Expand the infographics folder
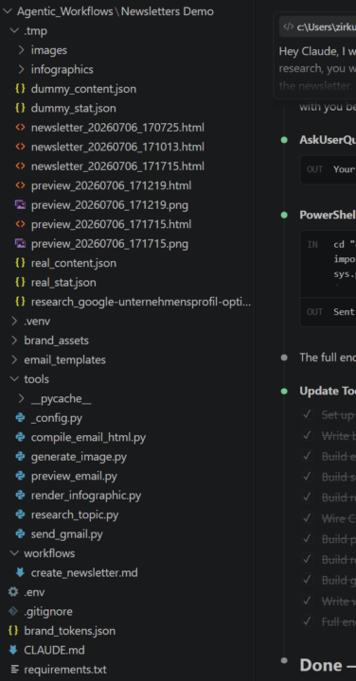This screenshot has width=356, height=681. pos(21,69)
